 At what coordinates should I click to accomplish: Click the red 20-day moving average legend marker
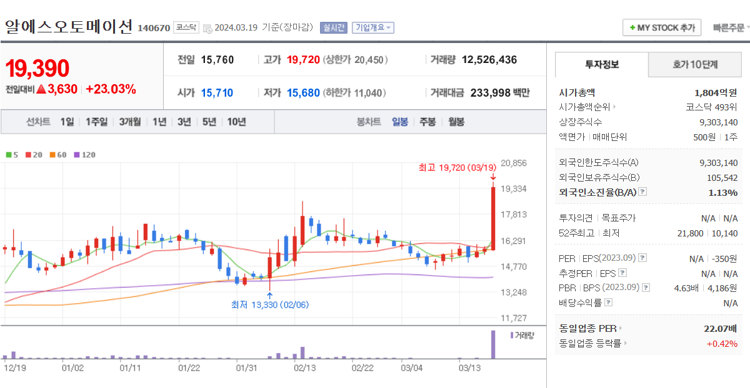28,155
